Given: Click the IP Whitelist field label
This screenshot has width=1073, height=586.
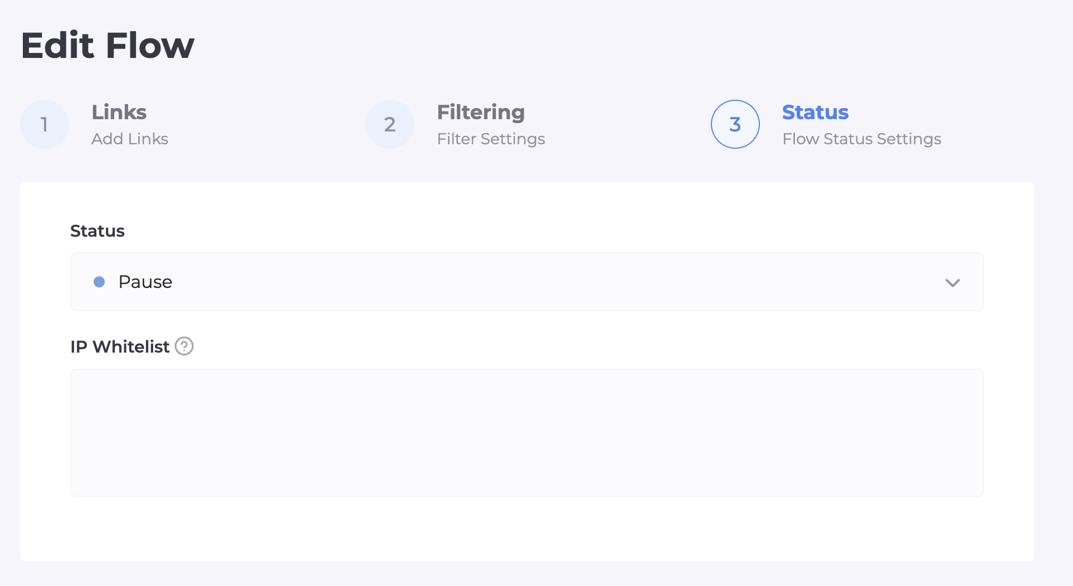Looking at the screenshot, I should (120, 346).
